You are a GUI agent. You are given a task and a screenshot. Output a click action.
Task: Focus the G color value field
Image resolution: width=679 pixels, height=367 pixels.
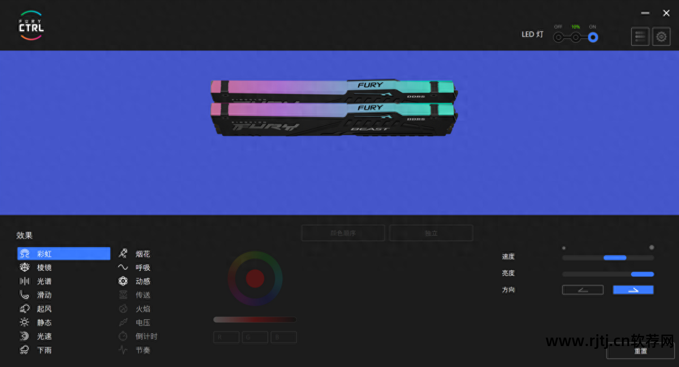[x=255, y=337]
